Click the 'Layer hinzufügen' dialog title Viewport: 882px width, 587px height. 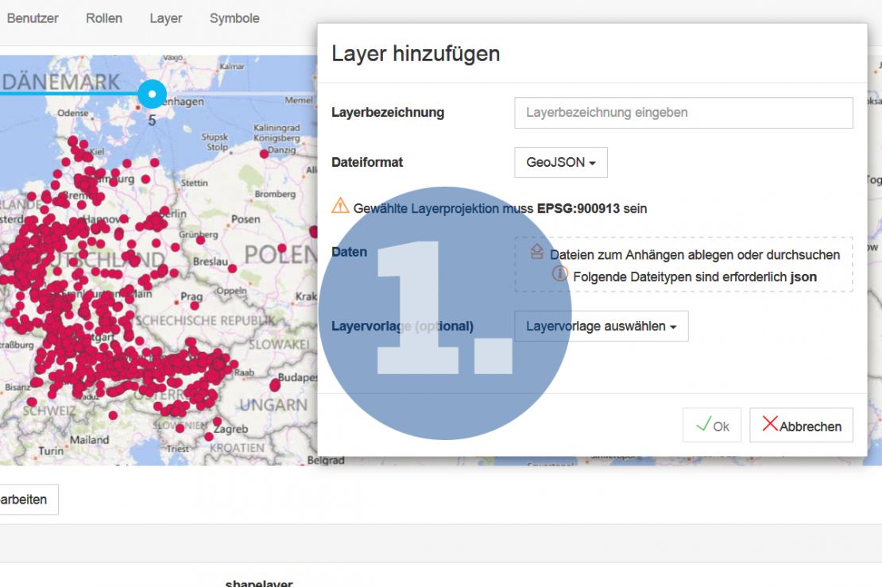pyautogui.click(x=416, y=54)
